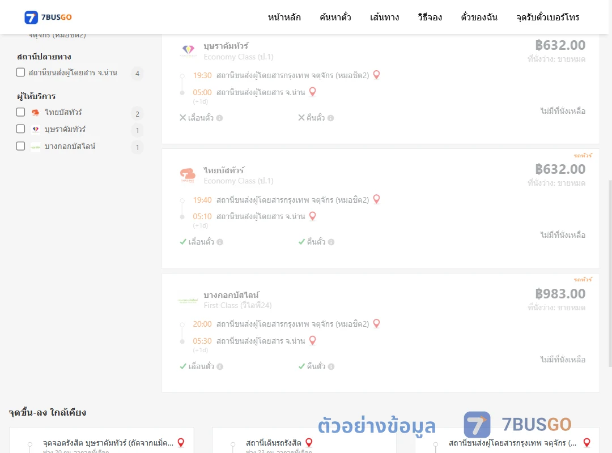Click the บางกอกบัสไลน์ logo on 20:00 trip card
Screen dimensions: 612x453
click(188, 301)
